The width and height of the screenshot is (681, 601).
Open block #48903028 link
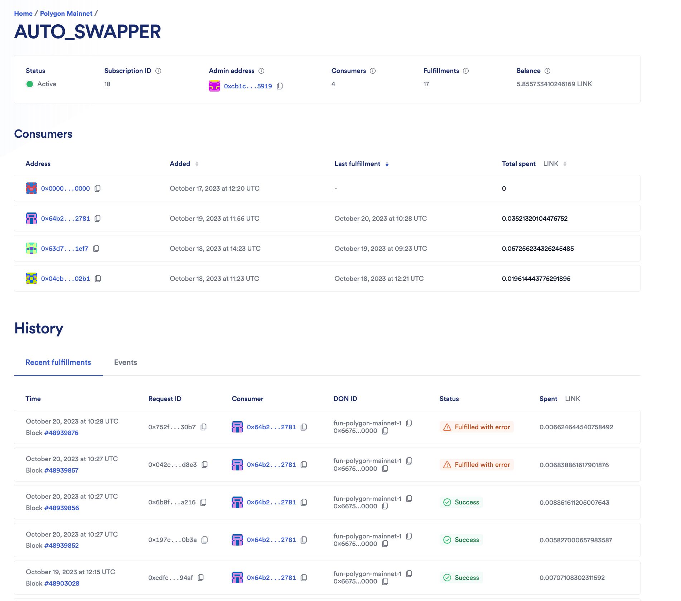pos(62,583)
